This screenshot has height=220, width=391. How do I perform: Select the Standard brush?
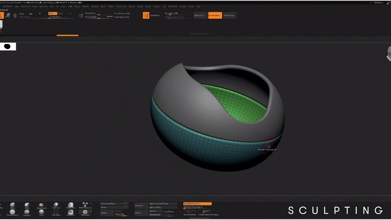click(27, 213)
